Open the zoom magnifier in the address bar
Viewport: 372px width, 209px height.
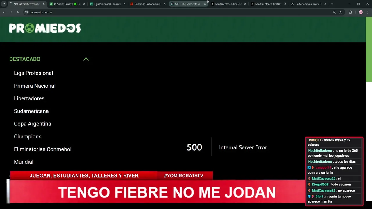[334, 12]
